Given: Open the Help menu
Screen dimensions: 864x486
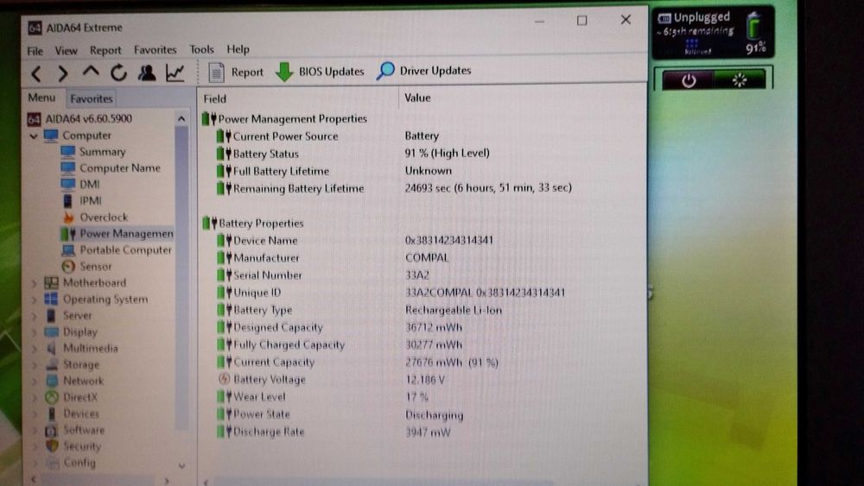Looking at the screenshot, I should (x=238, y=49).
